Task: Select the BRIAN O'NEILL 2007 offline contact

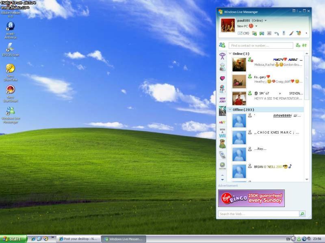Action: pos(267,171)
